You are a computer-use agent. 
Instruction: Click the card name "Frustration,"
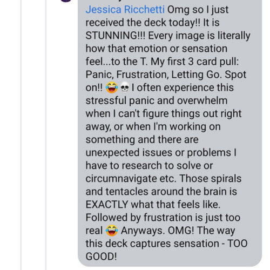(x=143, y=75)
